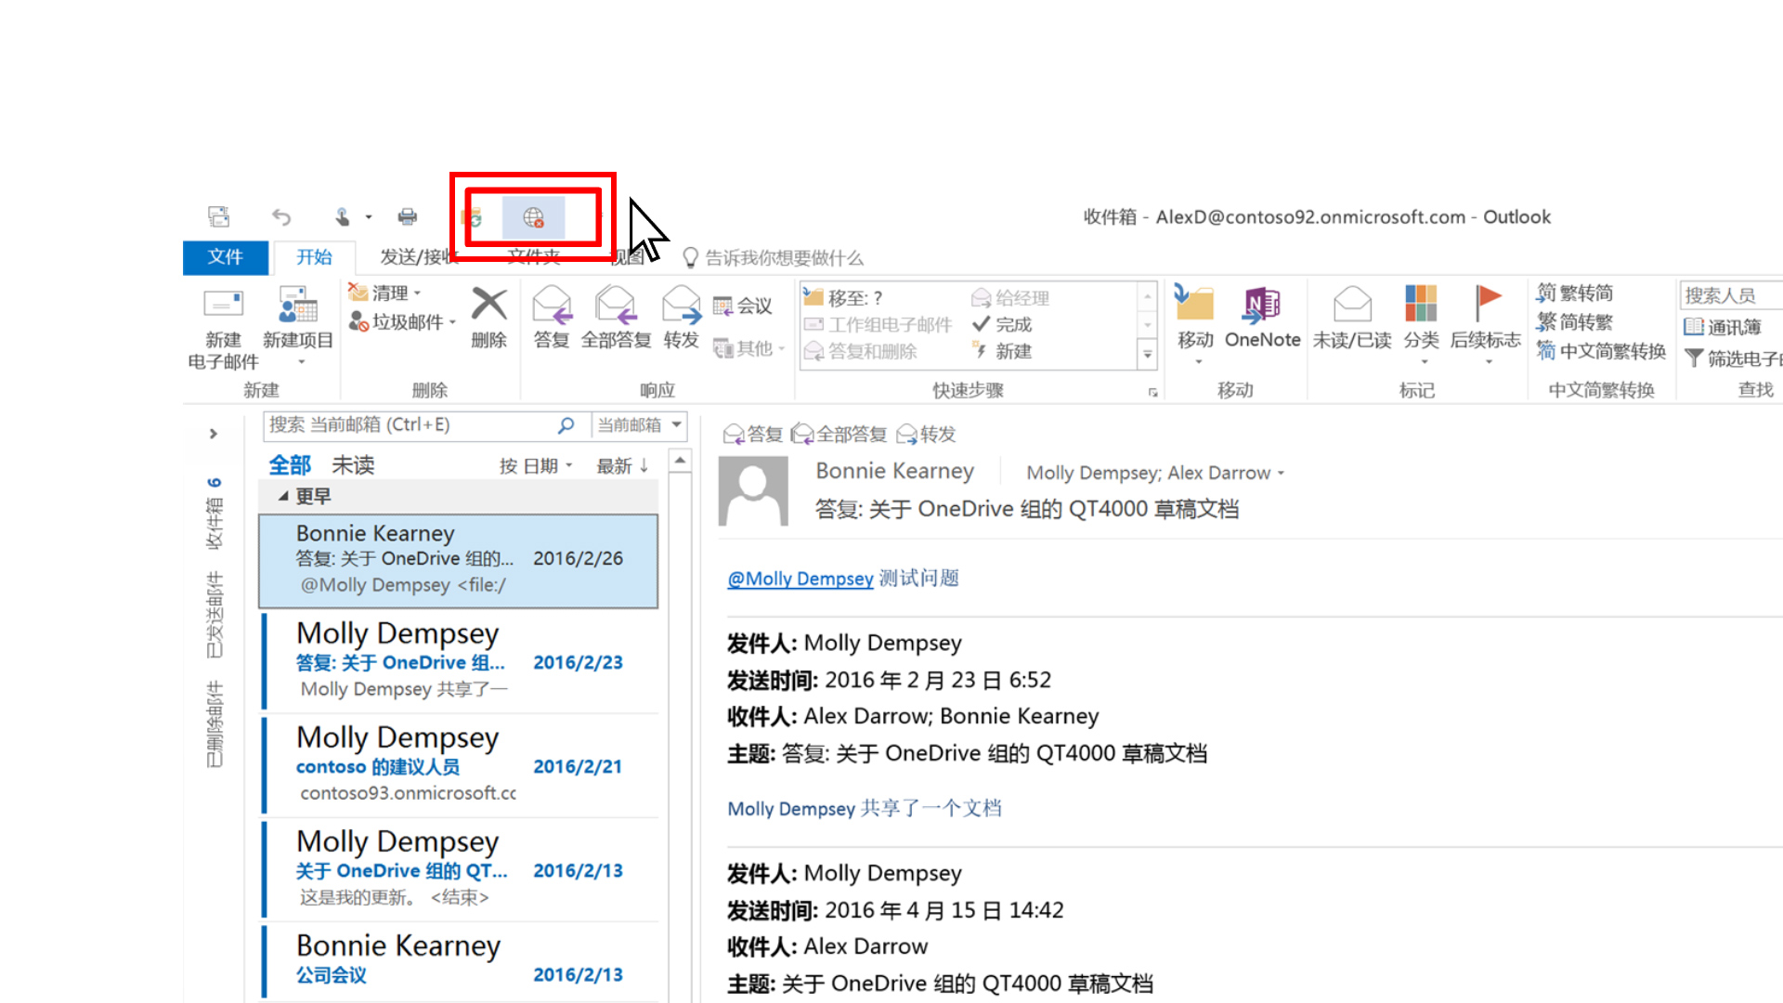Click 中文简繁转换 option
Image resolution: width=1783 pixels, height=1003 pixels.
tap(1601, 351)
